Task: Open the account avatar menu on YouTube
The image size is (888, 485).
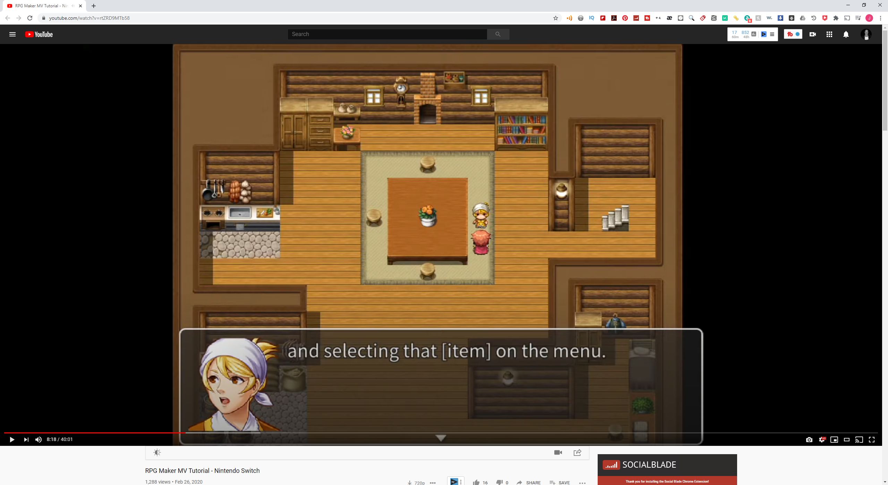Action: tap(866, 34)
